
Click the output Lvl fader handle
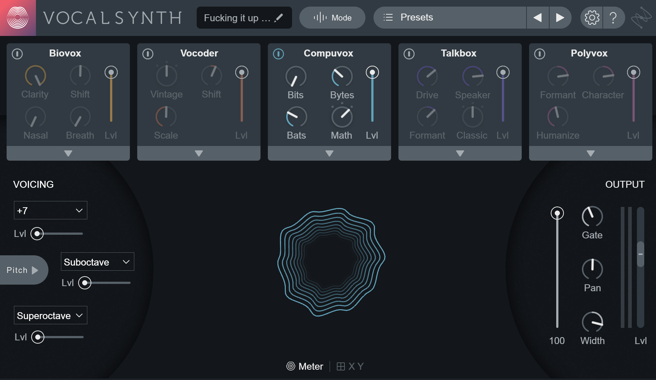(x=641, y=254)
